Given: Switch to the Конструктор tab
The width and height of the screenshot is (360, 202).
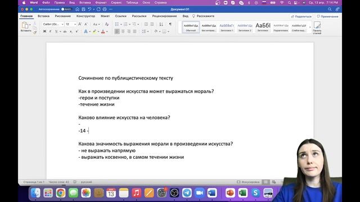Looking at the screenshot, I should tap(85, 16).
